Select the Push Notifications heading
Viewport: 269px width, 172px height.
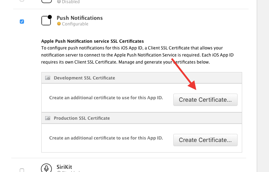pos(79,18)
